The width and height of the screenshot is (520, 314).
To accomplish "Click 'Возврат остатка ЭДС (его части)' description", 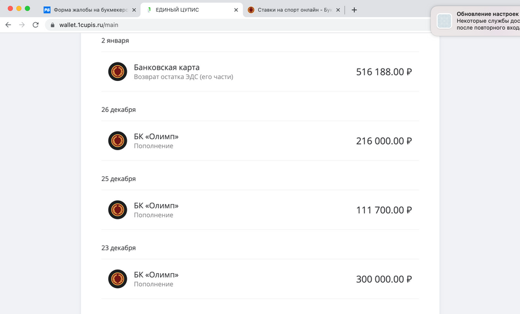I will click(184, 77).
